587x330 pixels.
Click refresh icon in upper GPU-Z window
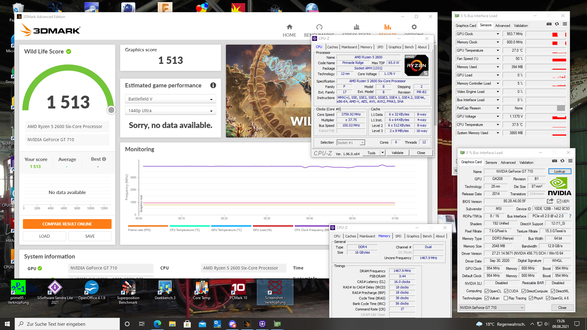[x=557, y=24]
